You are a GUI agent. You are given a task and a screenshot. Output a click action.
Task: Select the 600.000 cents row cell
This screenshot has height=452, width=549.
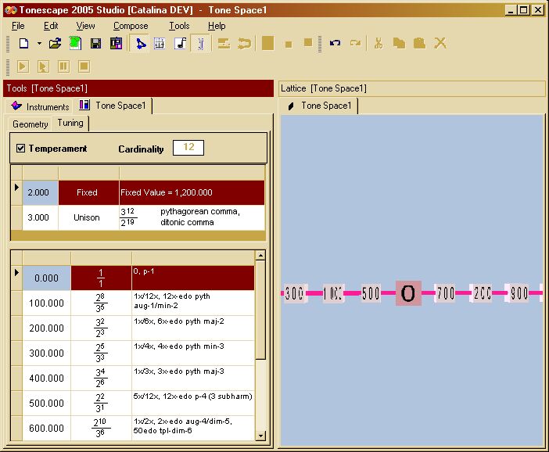47,429
